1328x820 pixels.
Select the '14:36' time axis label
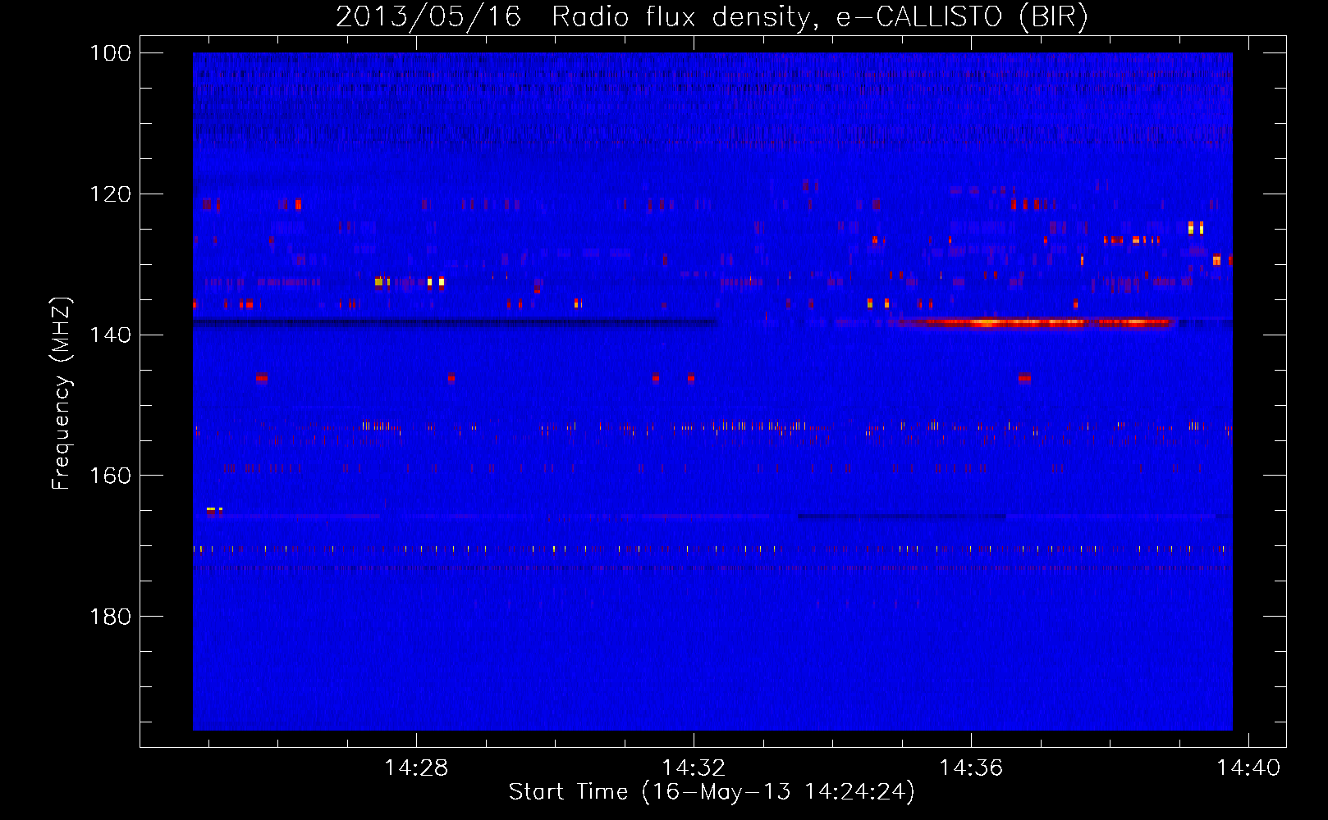(971, 768)
